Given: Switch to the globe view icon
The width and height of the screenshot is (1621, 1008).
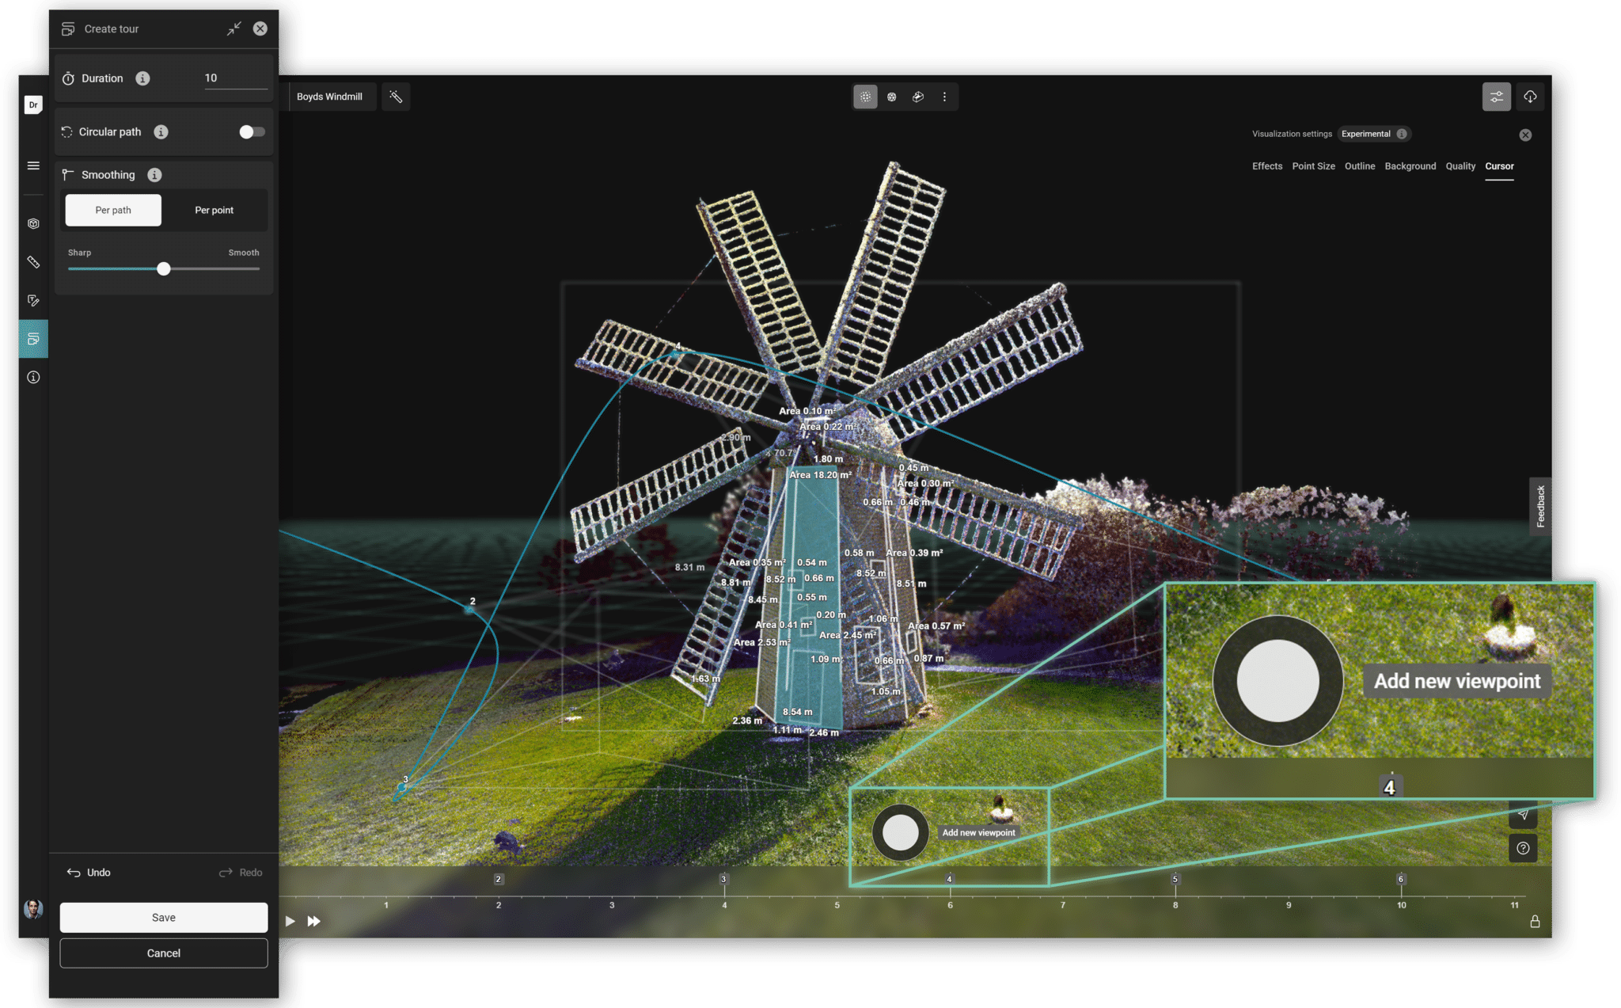Looking at the screenshot, I should point(892,97).
